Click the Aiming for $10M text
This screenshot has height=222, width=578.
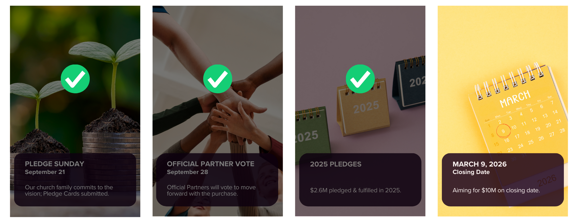tap(496, 190)
